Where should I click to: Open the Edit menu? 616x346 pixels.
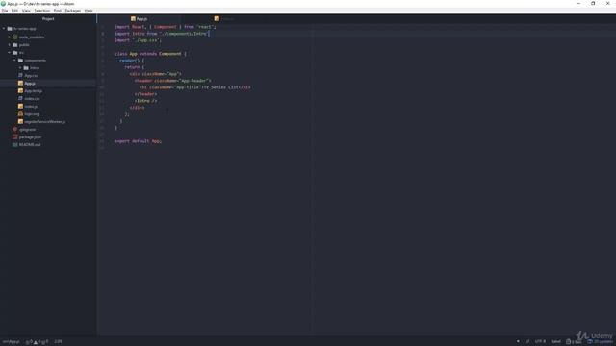pos(14,11)
